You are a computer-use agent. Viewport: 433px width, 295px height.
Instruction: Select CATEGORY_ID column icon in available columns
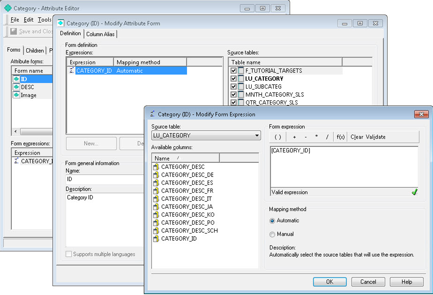(x=156, y=239)
